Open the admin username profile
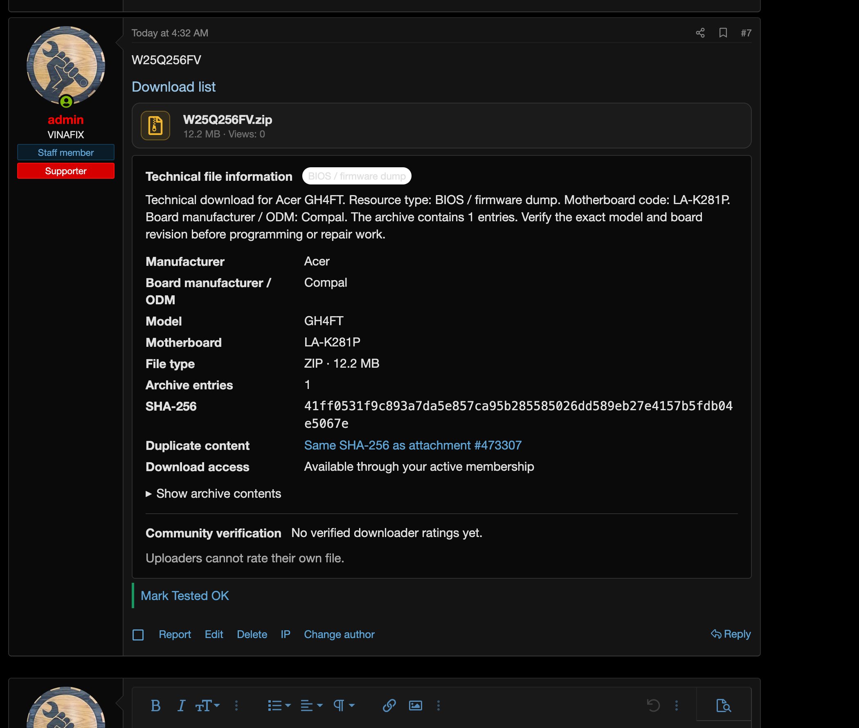The image size is (859, 728). click(65, 120)
